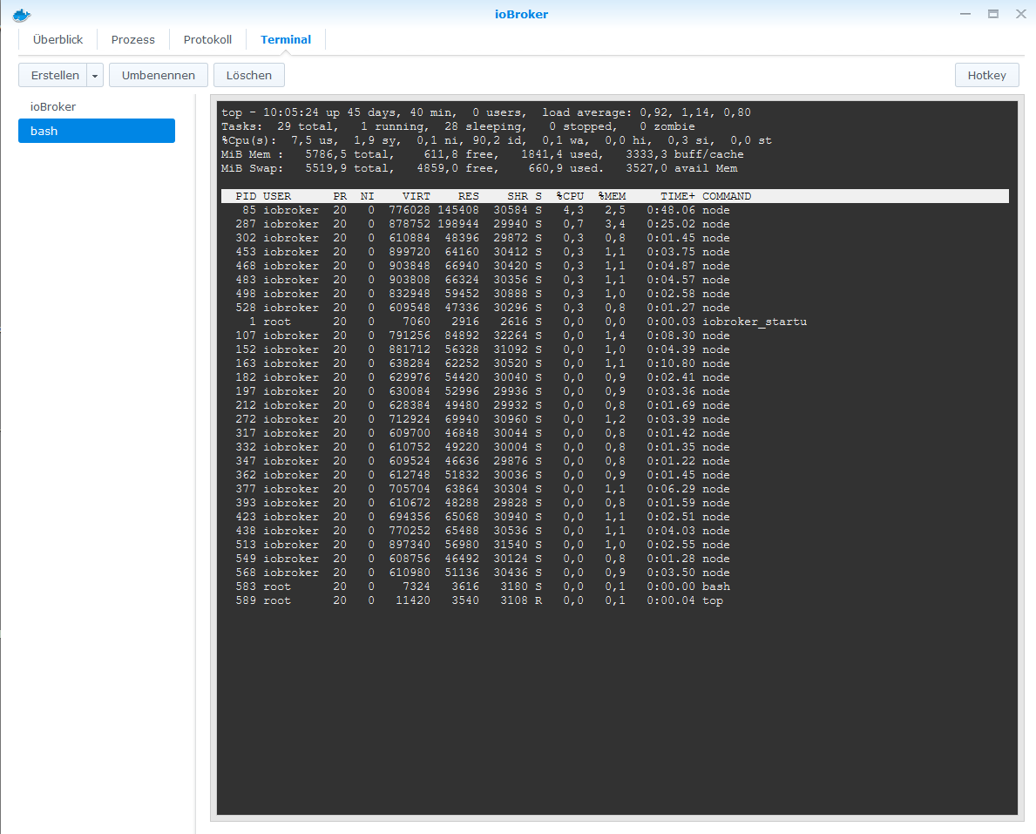
Task: Click the Erstellen button
Action: [53, 75]
